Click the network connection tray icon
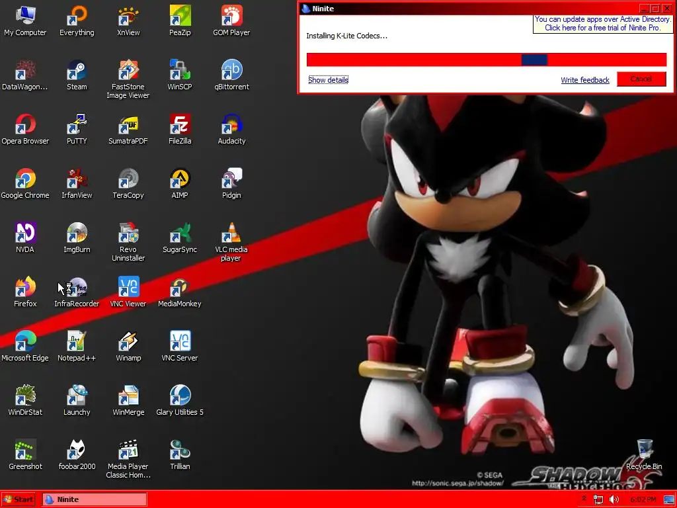This screenshot has width=677, height=508. click(x=598, y=500)
